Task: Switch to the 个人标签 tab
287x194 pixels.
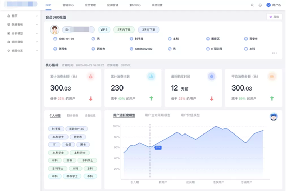Action: pos(55,116)
